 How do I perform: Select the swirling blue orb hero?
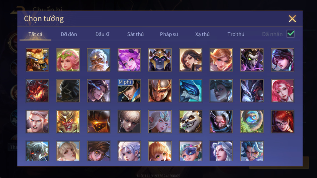(x=252, y=122)
